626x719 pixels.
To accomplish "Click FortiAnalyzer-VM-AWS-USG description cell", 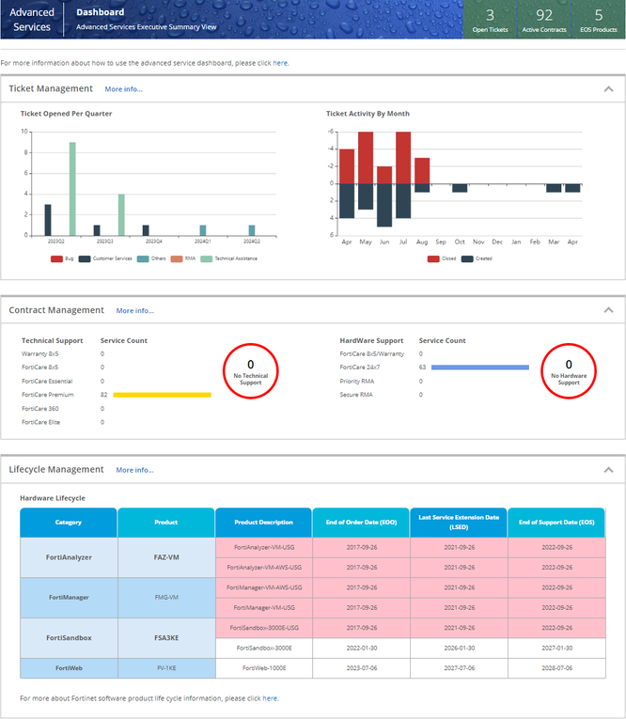I will 264,568.
